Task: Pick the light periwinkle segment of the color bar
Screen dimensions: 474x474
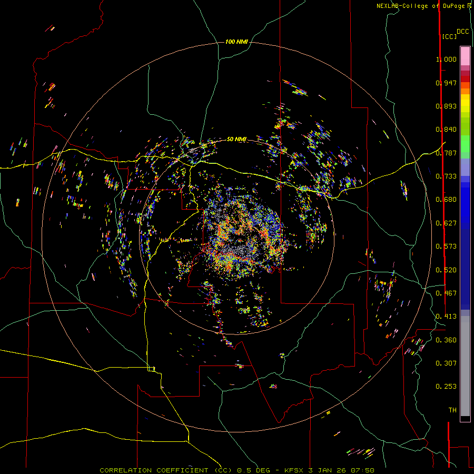Action: coord(465,167)
